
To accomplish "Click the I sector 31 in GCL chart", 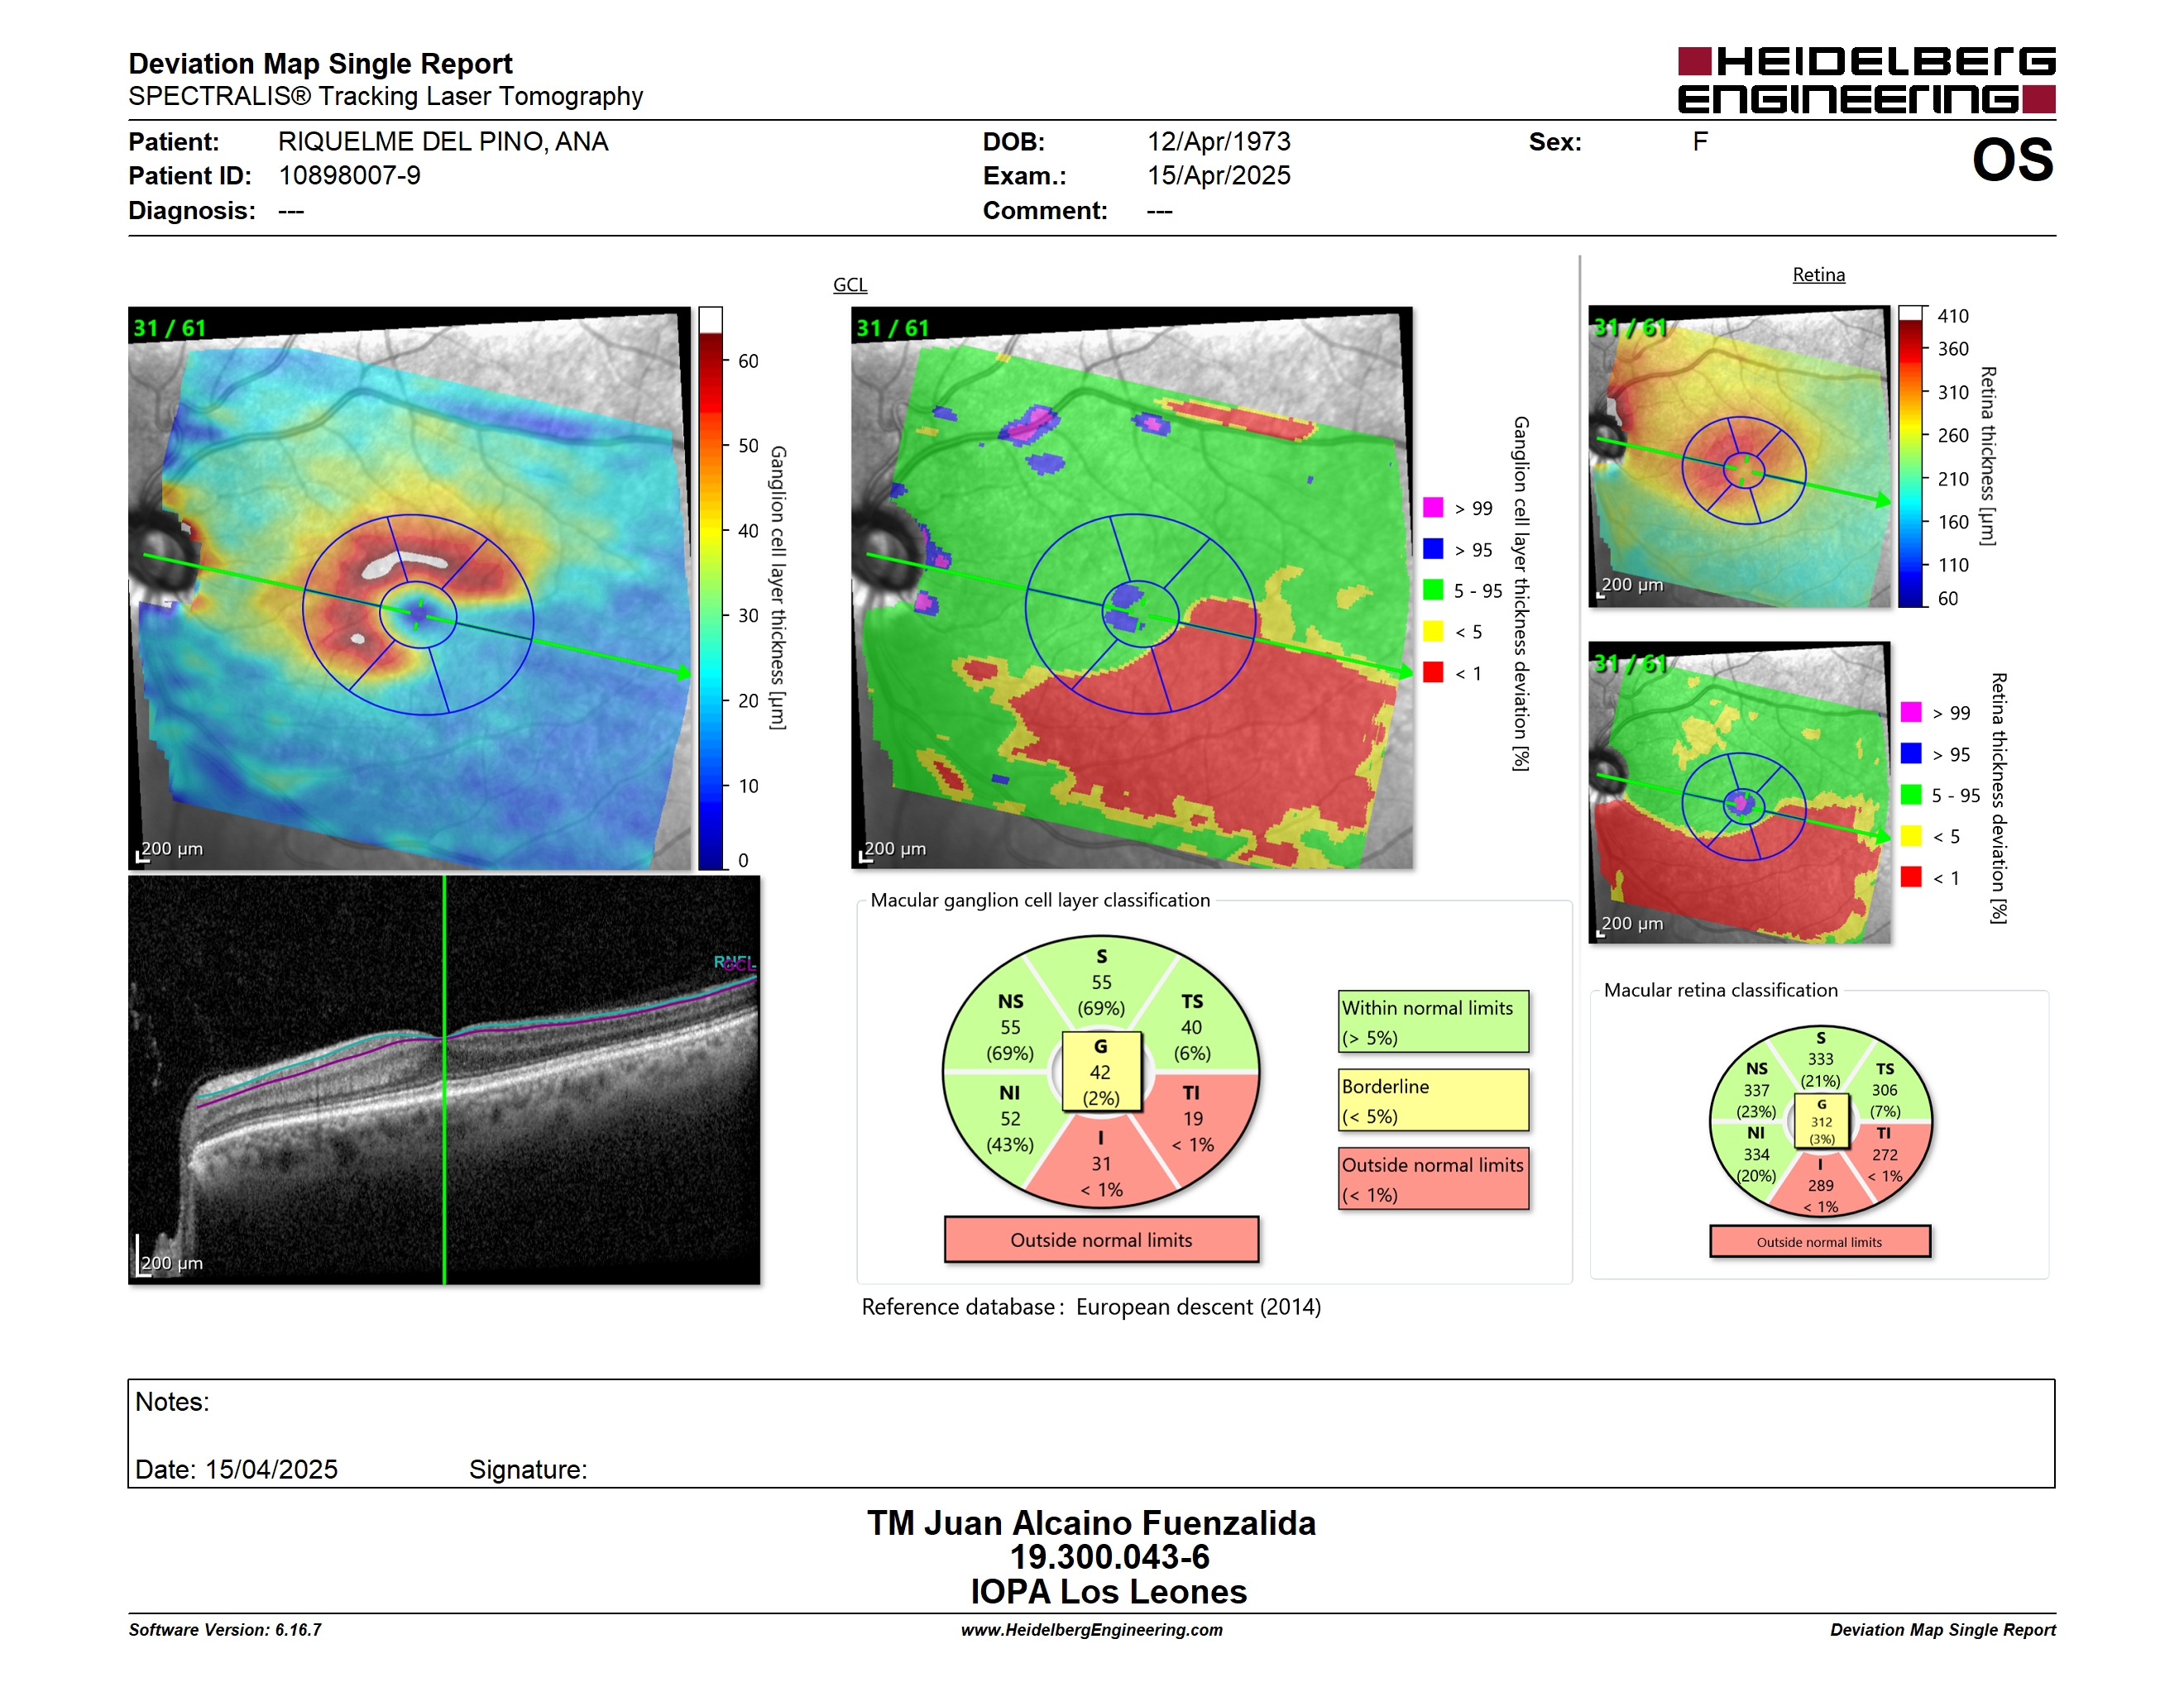I will [x=1101, y=1164].
